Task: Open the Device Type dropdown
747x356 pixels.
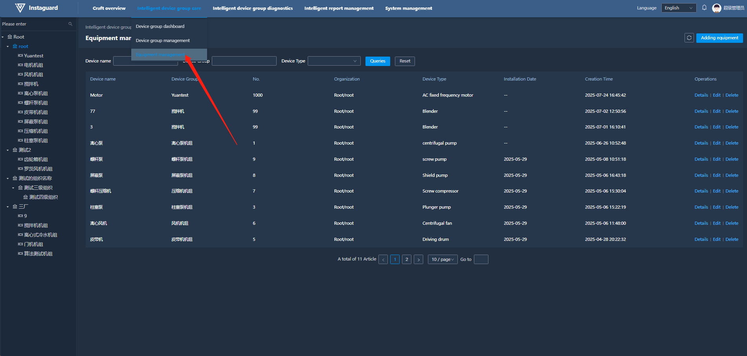Action: 334,61
